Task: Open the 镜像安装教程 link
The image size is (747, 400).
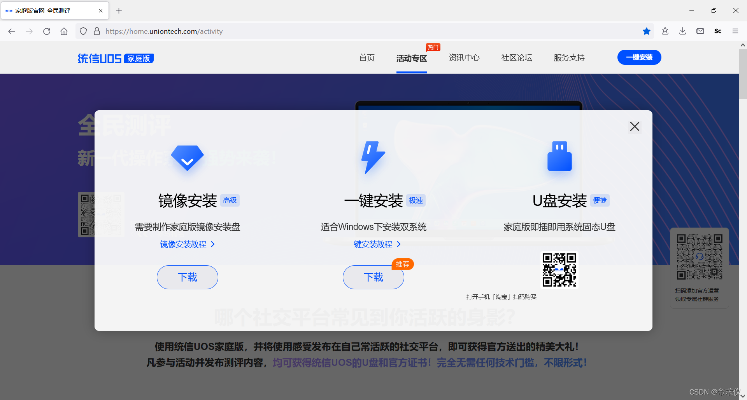Action: [187, 244]
